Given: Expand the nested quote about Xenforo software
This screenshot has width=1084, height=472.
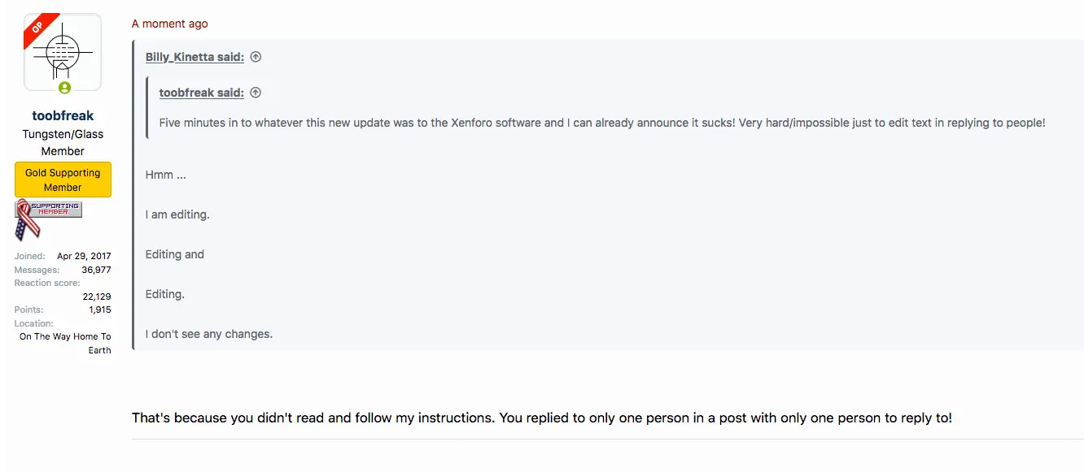Looking at the screenshot, I should point(601,123).
